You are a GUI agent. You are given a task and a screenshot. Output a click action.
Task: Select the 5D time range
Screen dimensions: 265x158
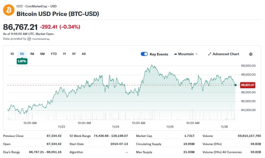click(22, 54)
